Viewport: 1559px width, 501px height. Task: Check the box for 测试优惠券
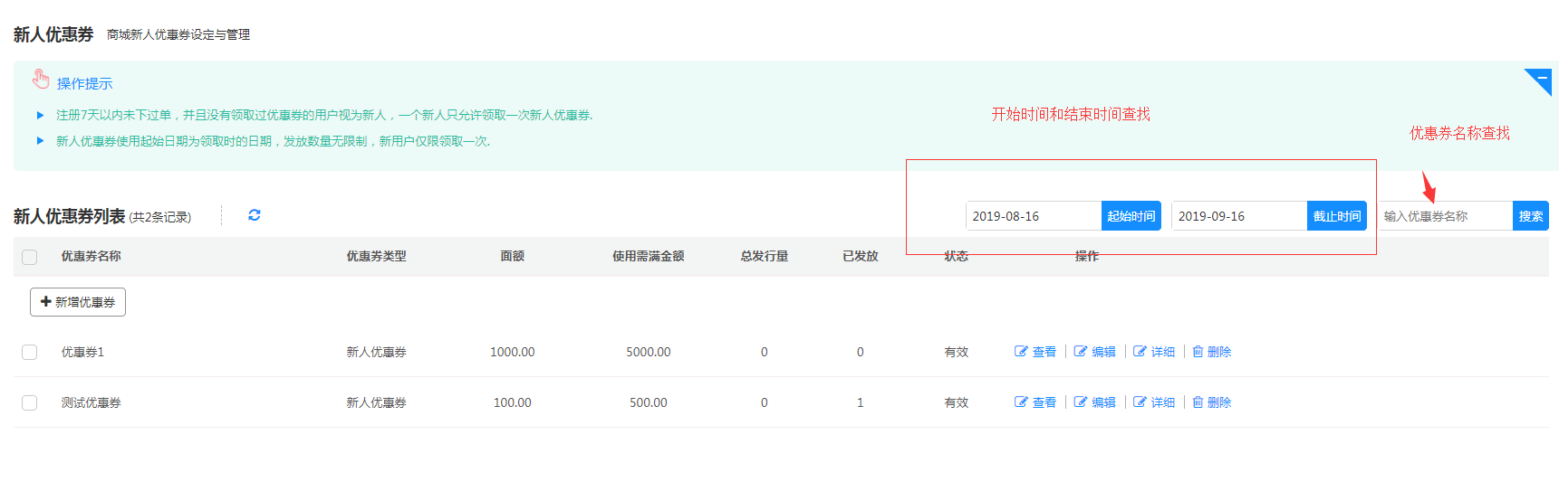30,403
